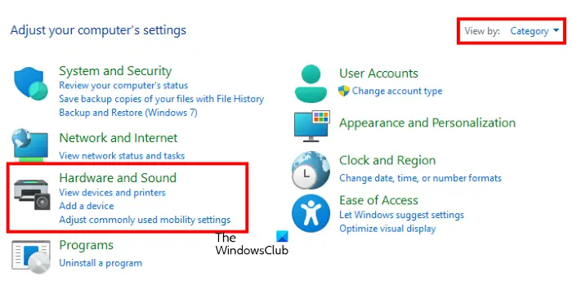The height and width of the screenshot is (299, 572).
Task: Open the Appearance and Personalization monitor icon
Action: 312,126
